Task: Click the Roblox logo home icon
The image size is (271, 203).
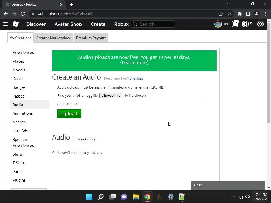Action: click(16, 24)
